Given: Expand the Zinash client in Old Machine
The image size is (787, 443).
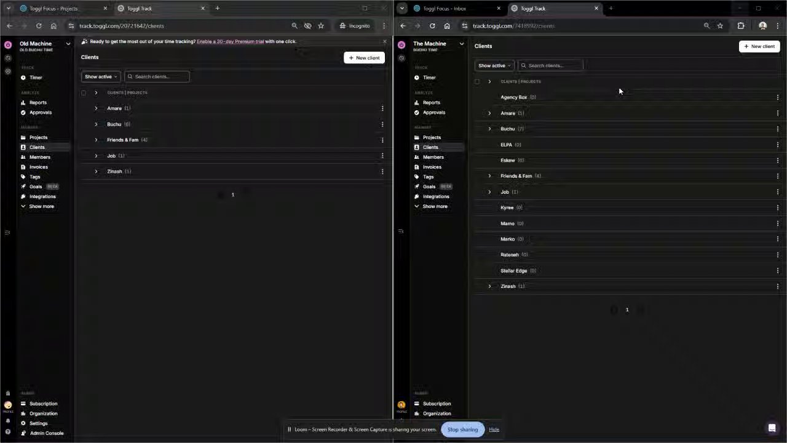Looking at the screenshot, I should tap(96, 172).
